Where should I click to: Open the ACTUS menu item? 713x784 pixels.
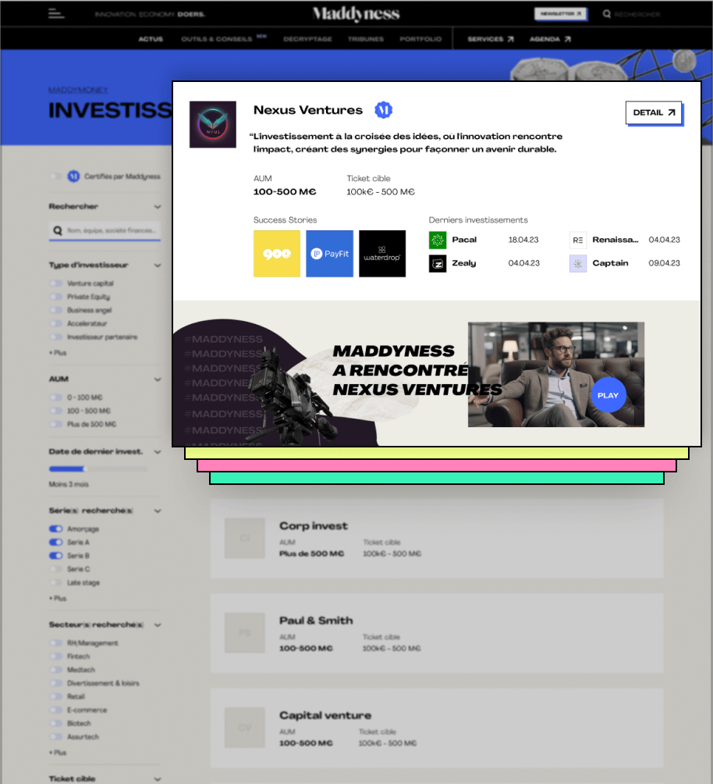click(x=151, y=39)
